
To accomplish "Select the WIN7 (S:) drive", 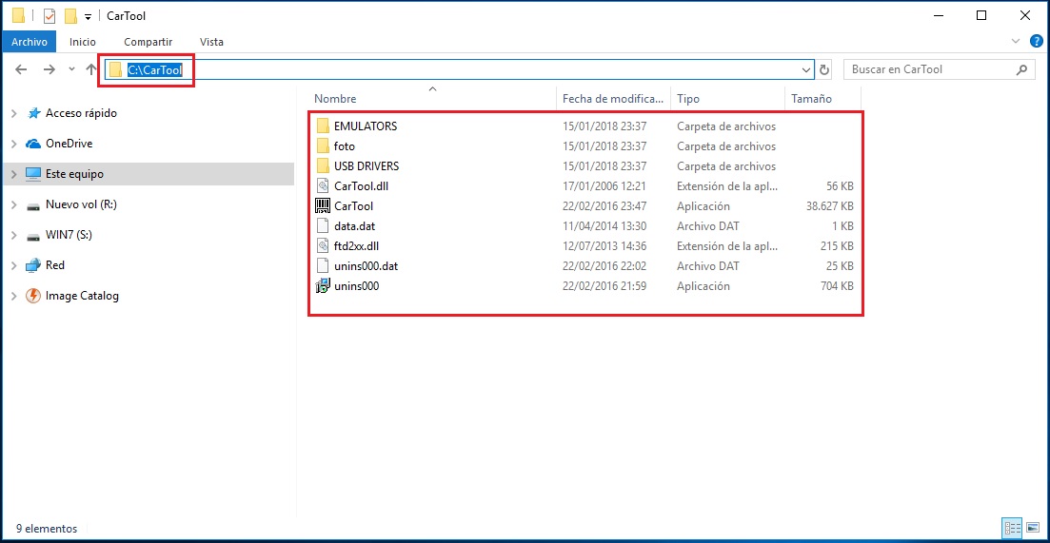I will pyautogui.click(x=69, y=236).
